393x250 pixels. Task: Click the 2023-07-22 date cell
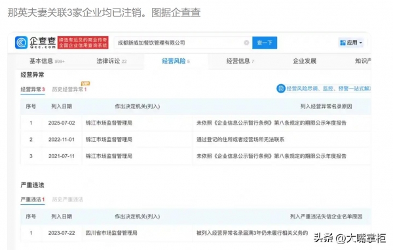coord(62,233)
